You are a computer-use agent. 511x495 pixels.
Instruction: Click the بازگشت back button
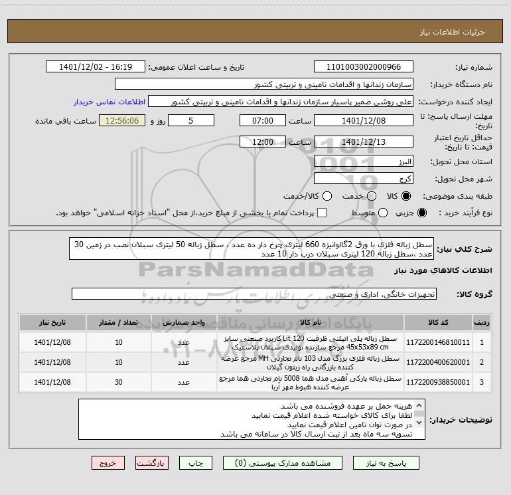pyautogui.click(x=152, y=463)
